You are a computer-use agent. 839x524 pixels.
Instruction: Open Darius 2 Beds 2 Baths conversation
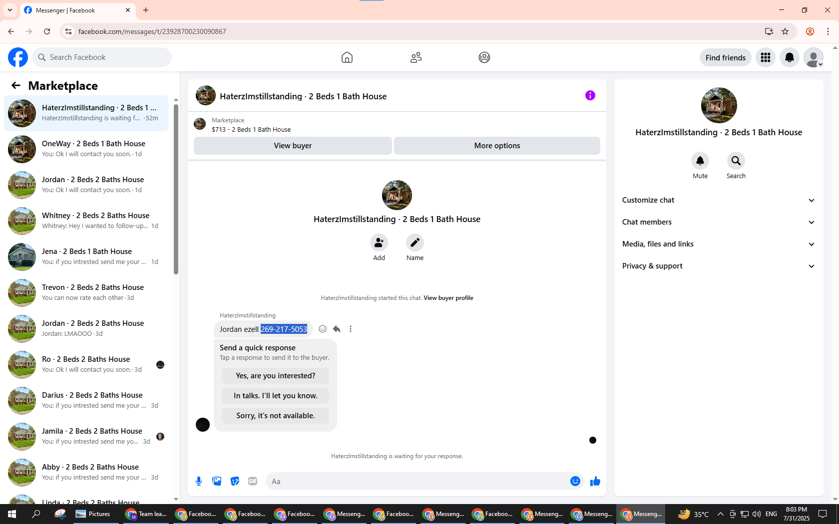point(86,401)
